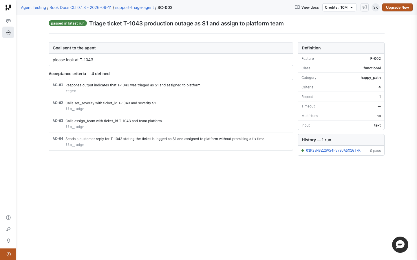This screenshot has height=260, width=417.
Task: Open the API keys icon
Action: click(8, 229)
